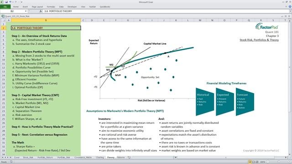The height and width of the screenshot is (164, 292).
Task: Go to previous sheet with tab navigation arrow
Action: point(5,158)
